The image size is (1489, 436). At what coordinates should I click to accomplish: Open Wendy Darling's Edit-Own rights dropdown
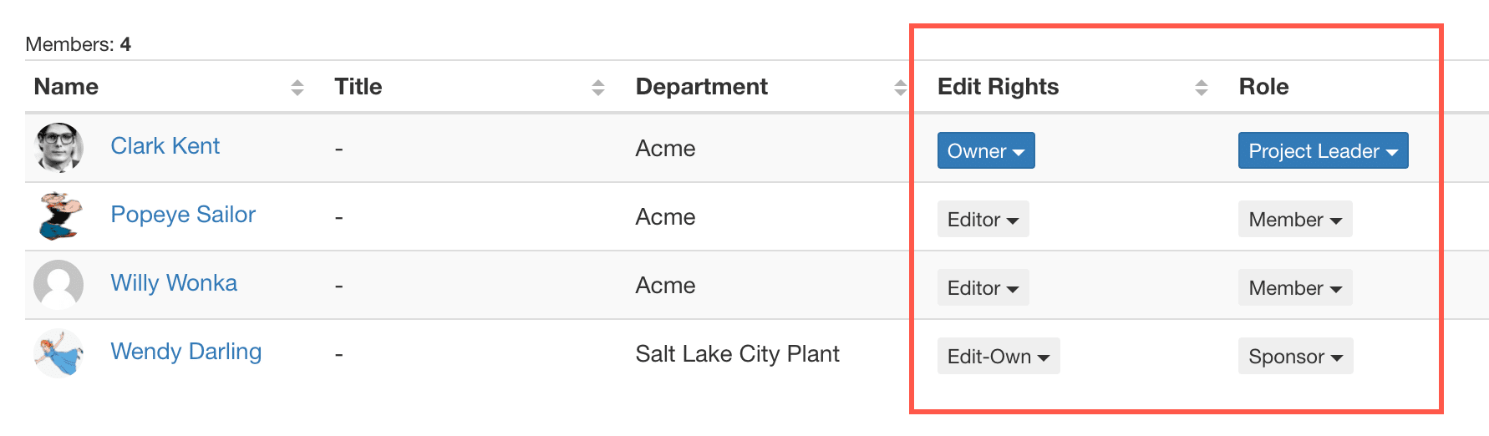pos(999,356)
